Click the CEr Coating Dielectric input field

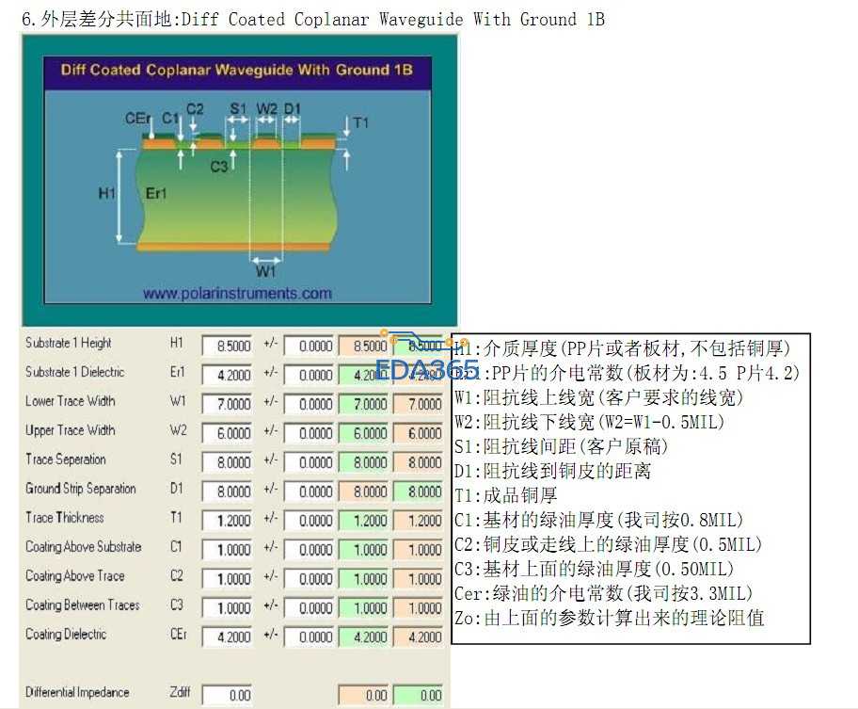click(x=227, y=636)
